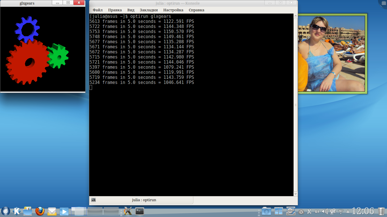The height and width of the screenshot is (217, 387).
Task: Click the '1122.591 FPS' output line
Action: tap(142, 21)
